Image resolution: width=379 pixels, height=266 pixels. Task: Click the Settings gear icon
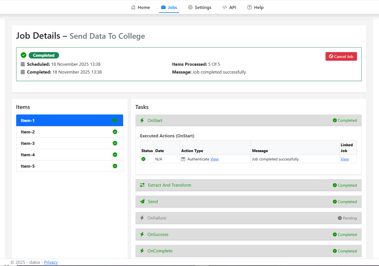[190, 8]
